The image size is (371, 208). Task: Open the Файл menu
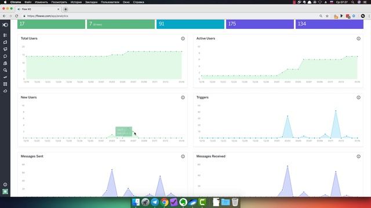click(28, 2)
